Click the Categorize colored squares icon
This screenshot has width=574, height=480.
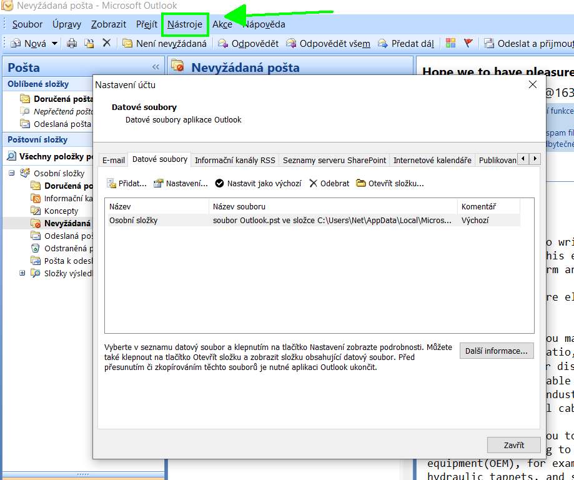tap(450, 43)
